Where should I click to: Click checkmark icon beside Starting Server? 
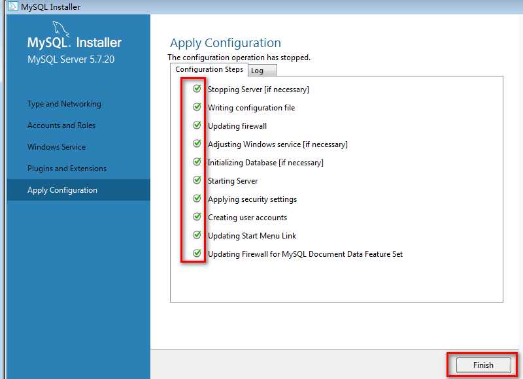click(x=197, y=180)
